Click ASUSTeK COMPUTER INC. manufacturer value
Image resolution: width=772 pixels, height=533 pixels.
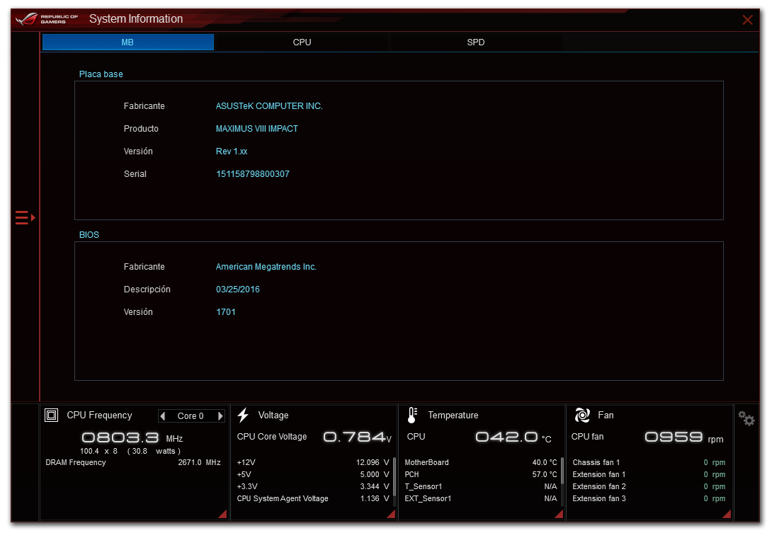tap(269, 106)
